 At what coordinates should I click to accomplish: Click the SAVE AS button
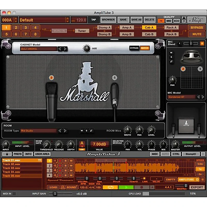coord(136,20)
